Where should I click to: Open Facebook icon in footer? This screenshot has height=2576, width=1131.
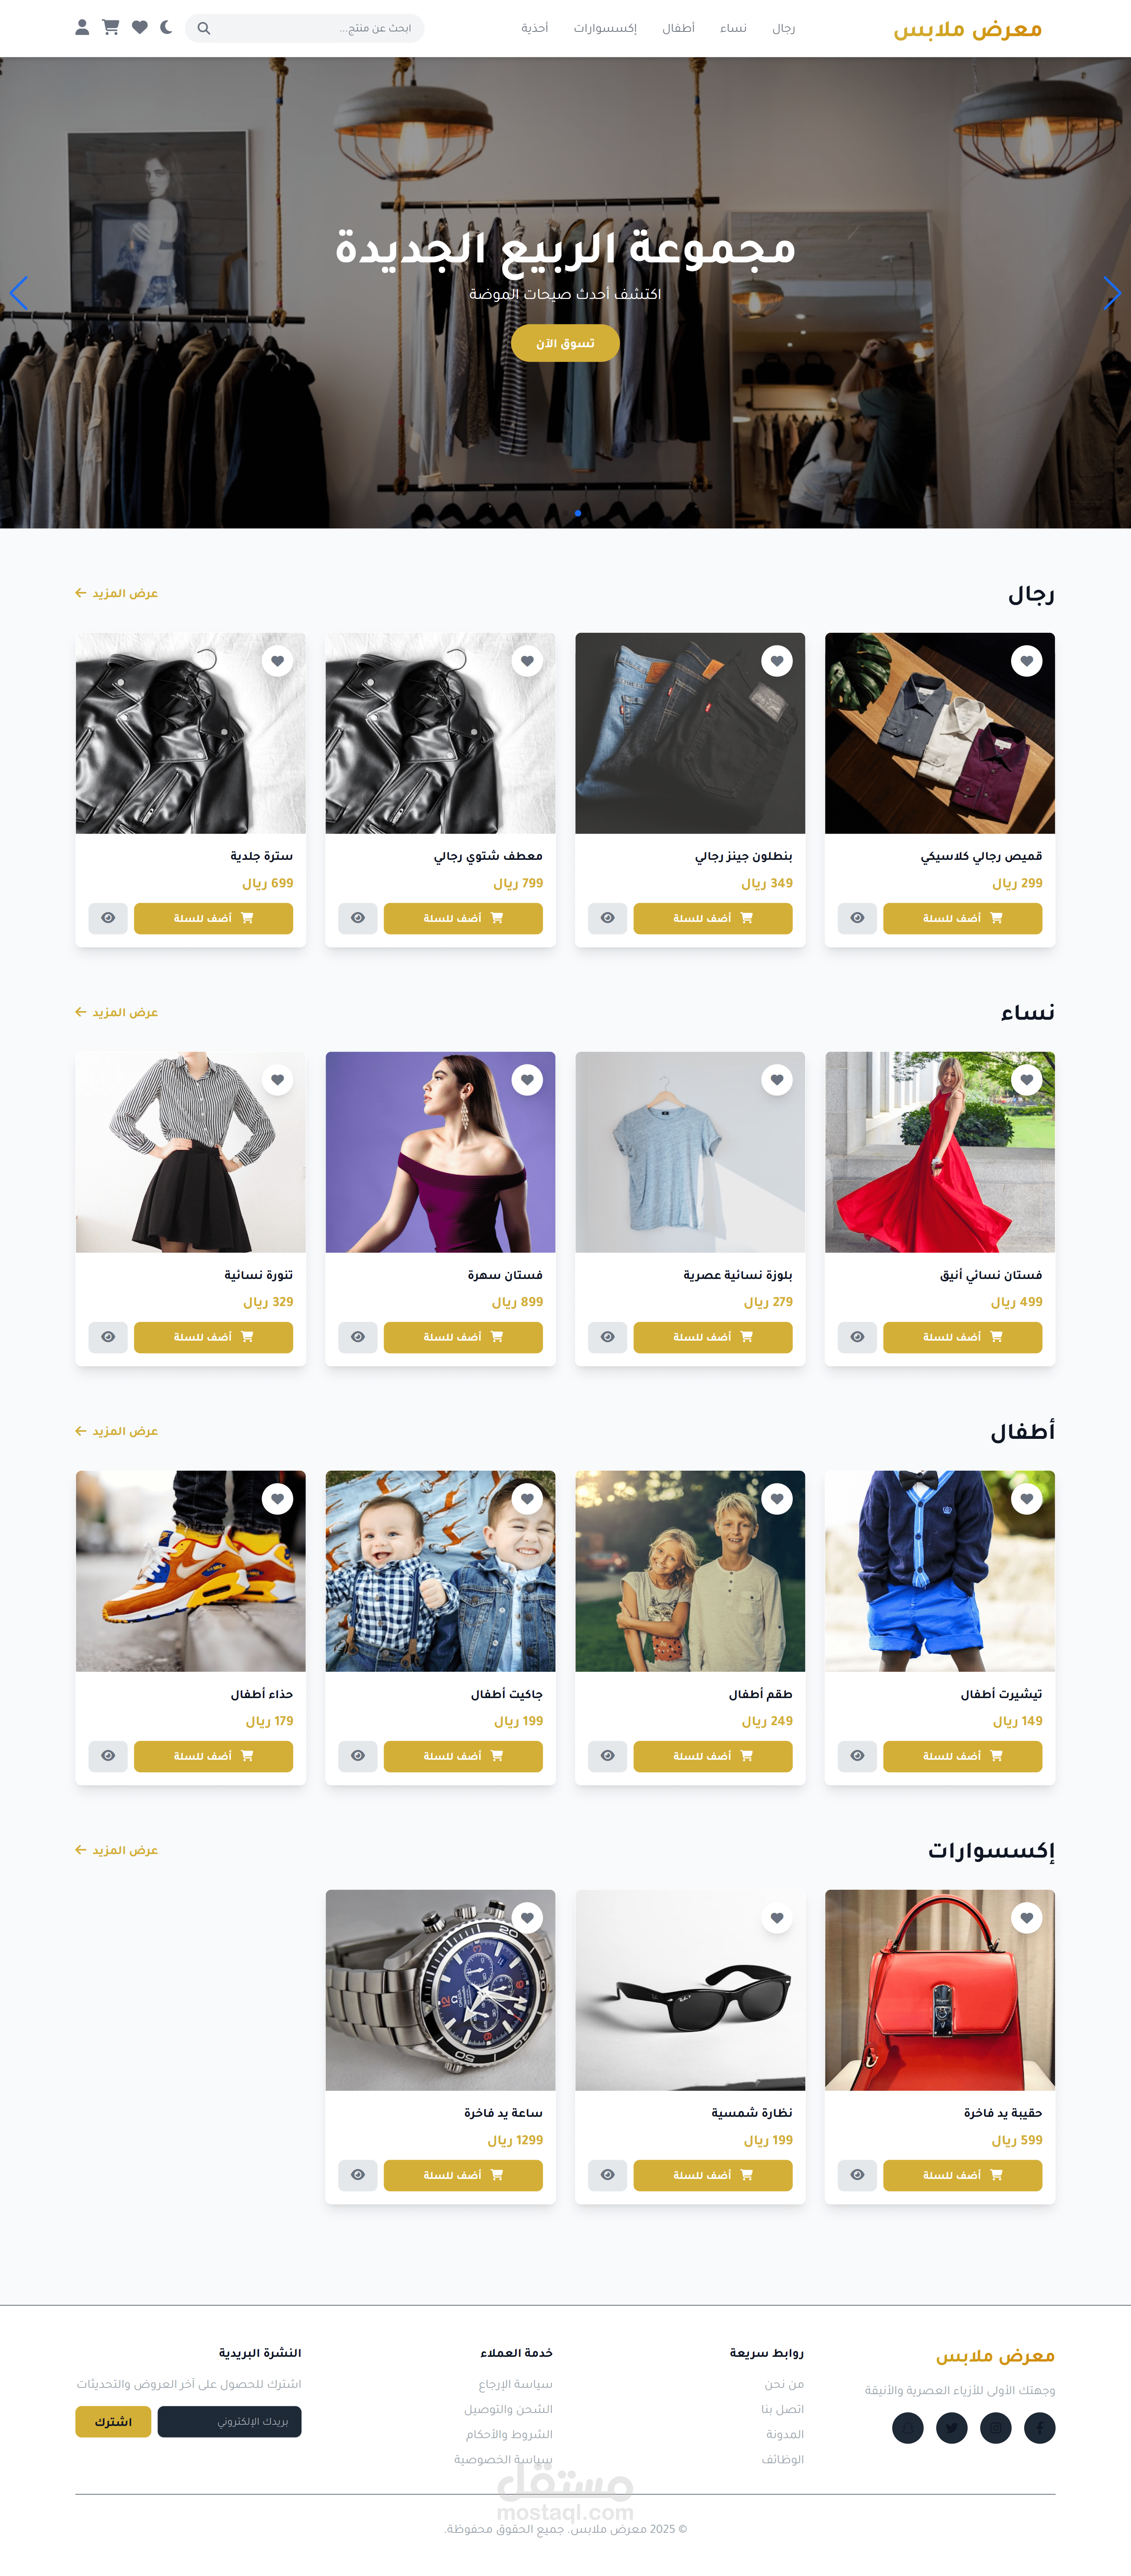tap(1039, 2428)
